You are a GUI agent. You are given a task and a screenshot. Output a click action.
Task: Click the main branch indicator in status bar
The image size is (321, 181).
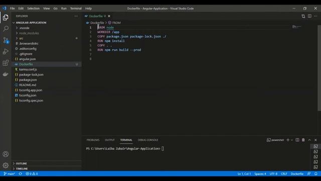pos(9,174)
